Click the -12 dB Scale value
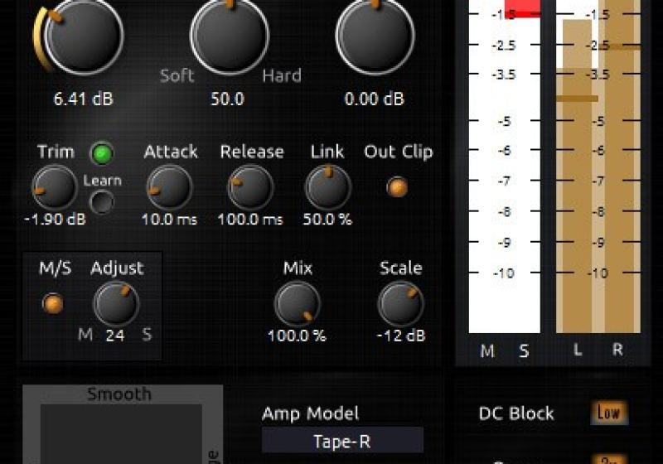663x464 pixels. (x=401, y=336)
